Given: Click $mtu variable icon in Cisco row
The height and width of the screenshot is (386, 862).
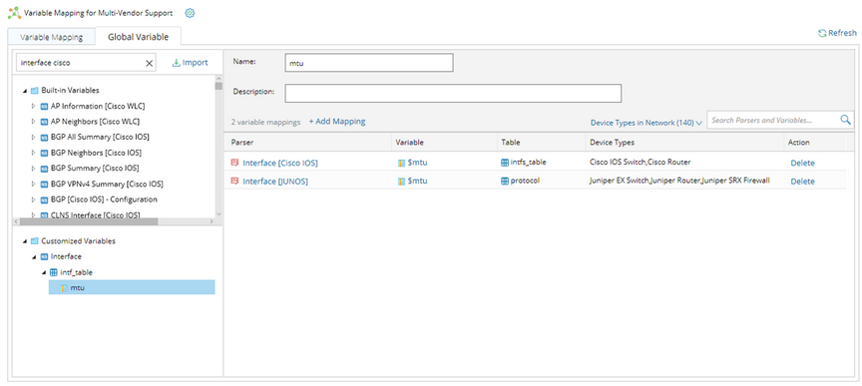Looking at the screenshot, I should point(401,163).
